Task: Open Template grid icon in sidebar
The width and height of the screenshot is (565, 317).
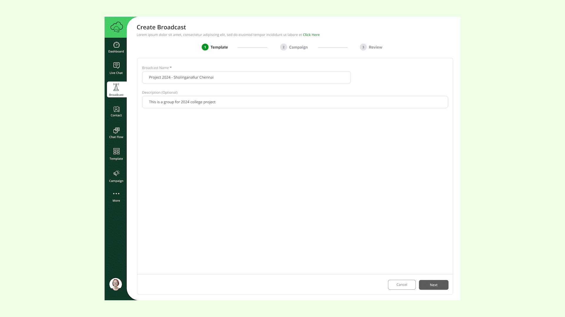Action: click(116, 151)
